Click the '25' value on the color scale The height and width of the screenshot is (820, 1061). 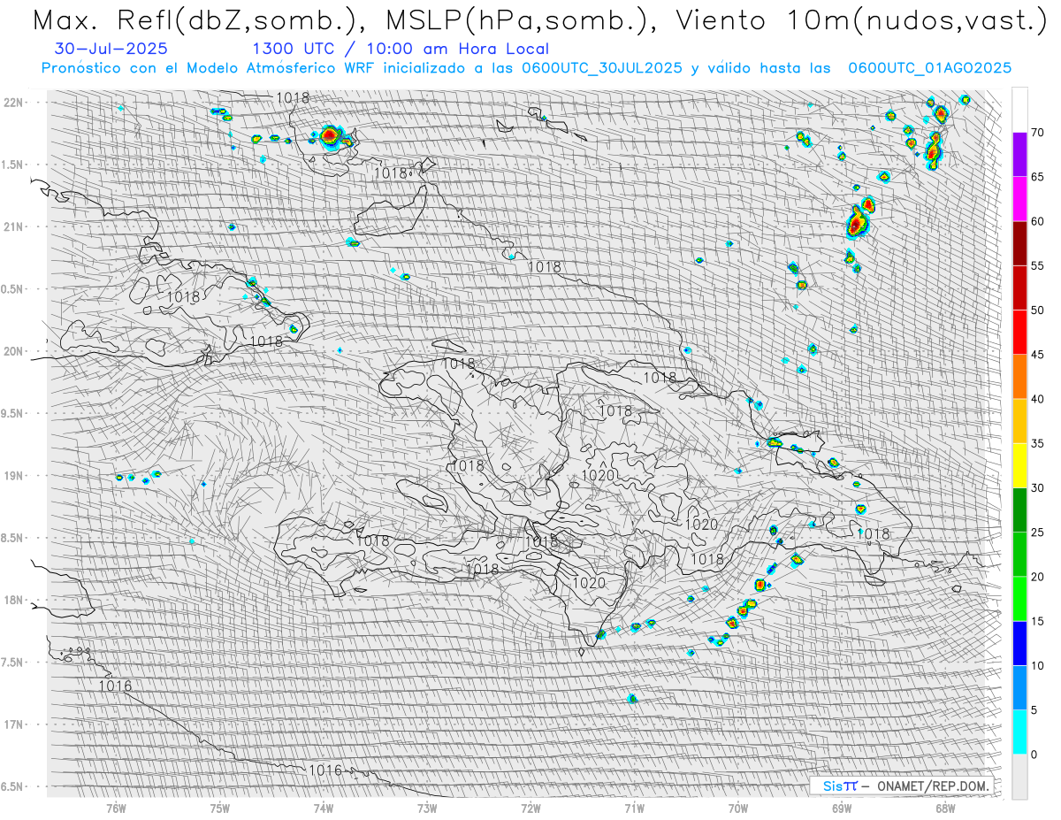1037,533
